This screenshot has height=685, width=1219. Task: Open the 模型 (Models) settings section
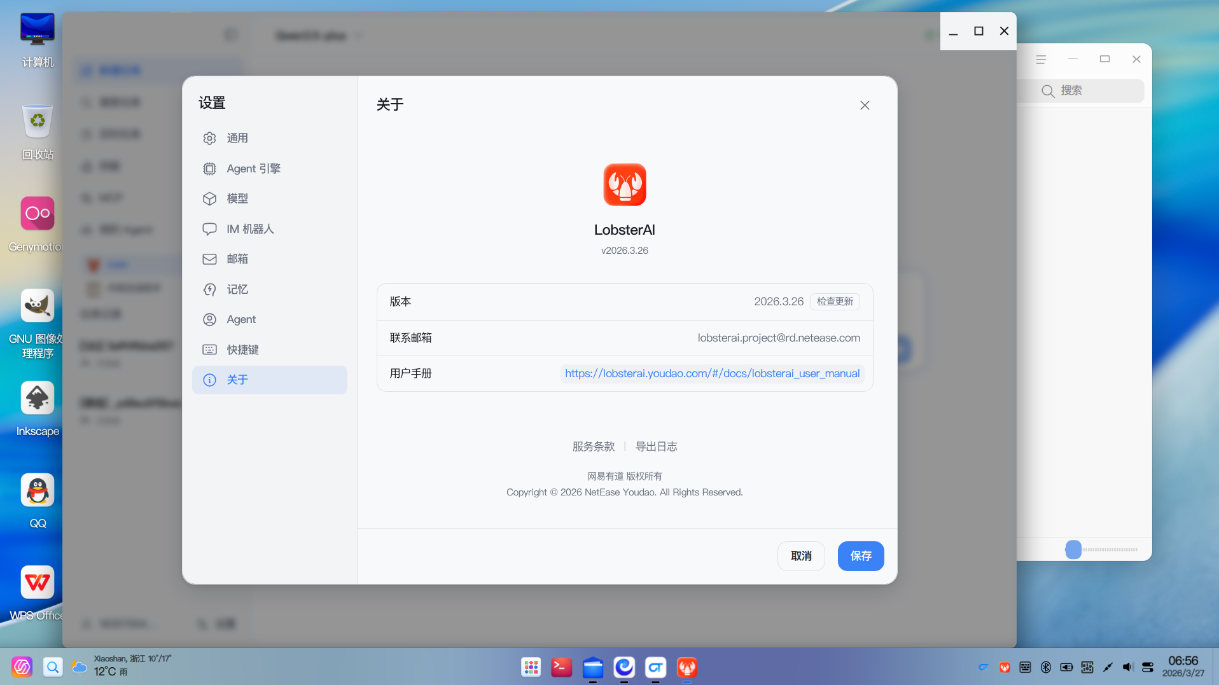[236, 198]
